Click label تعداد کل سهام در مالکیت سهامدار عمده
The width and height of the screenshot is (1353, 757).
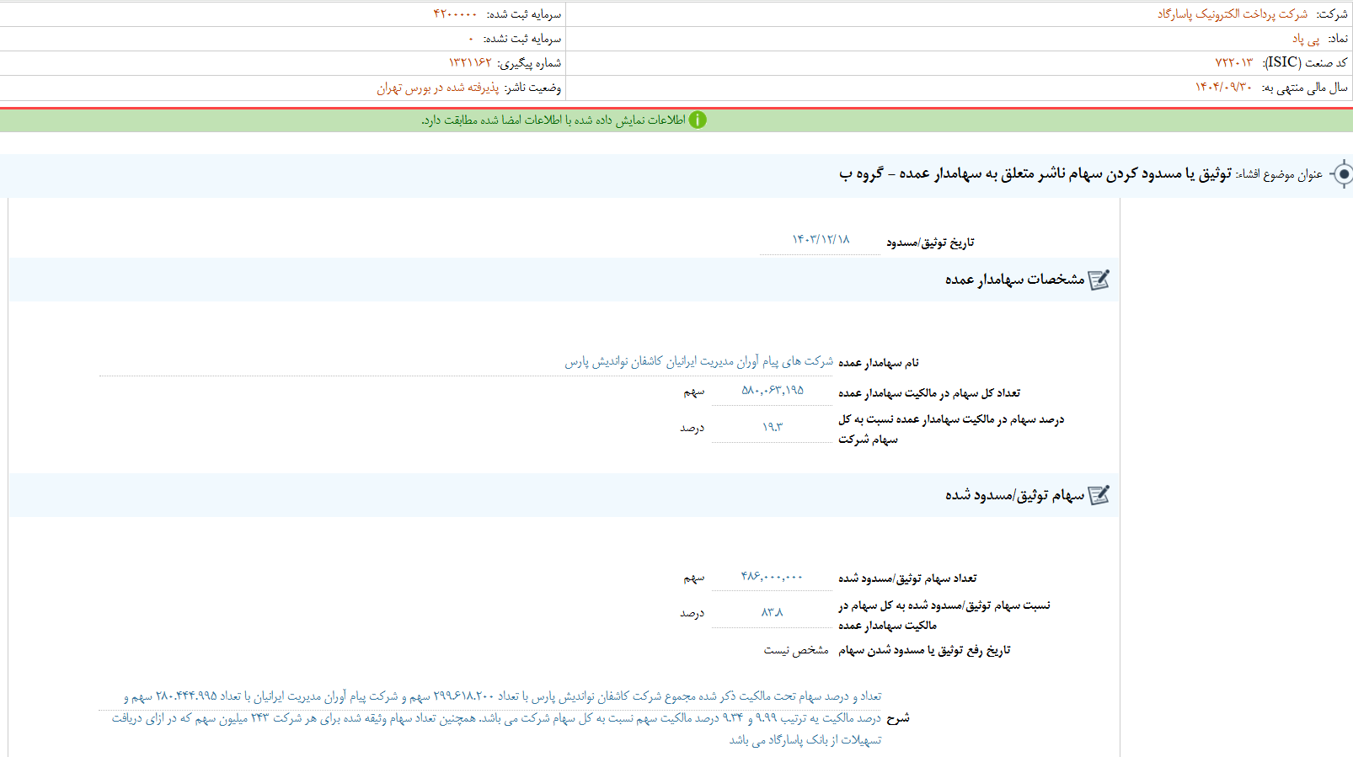tap(929, 392)
